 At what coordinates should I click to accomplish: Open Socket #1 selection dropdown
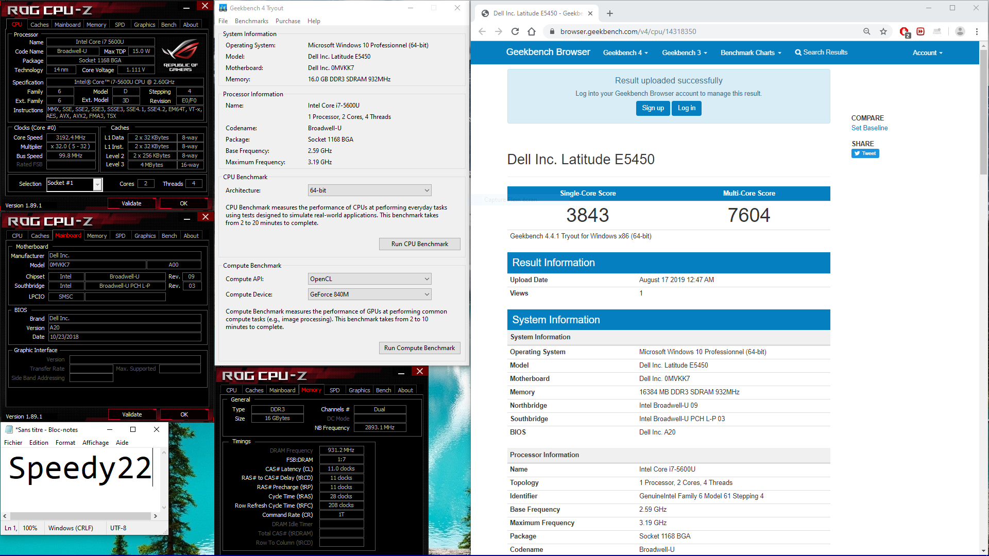point(97,184)
